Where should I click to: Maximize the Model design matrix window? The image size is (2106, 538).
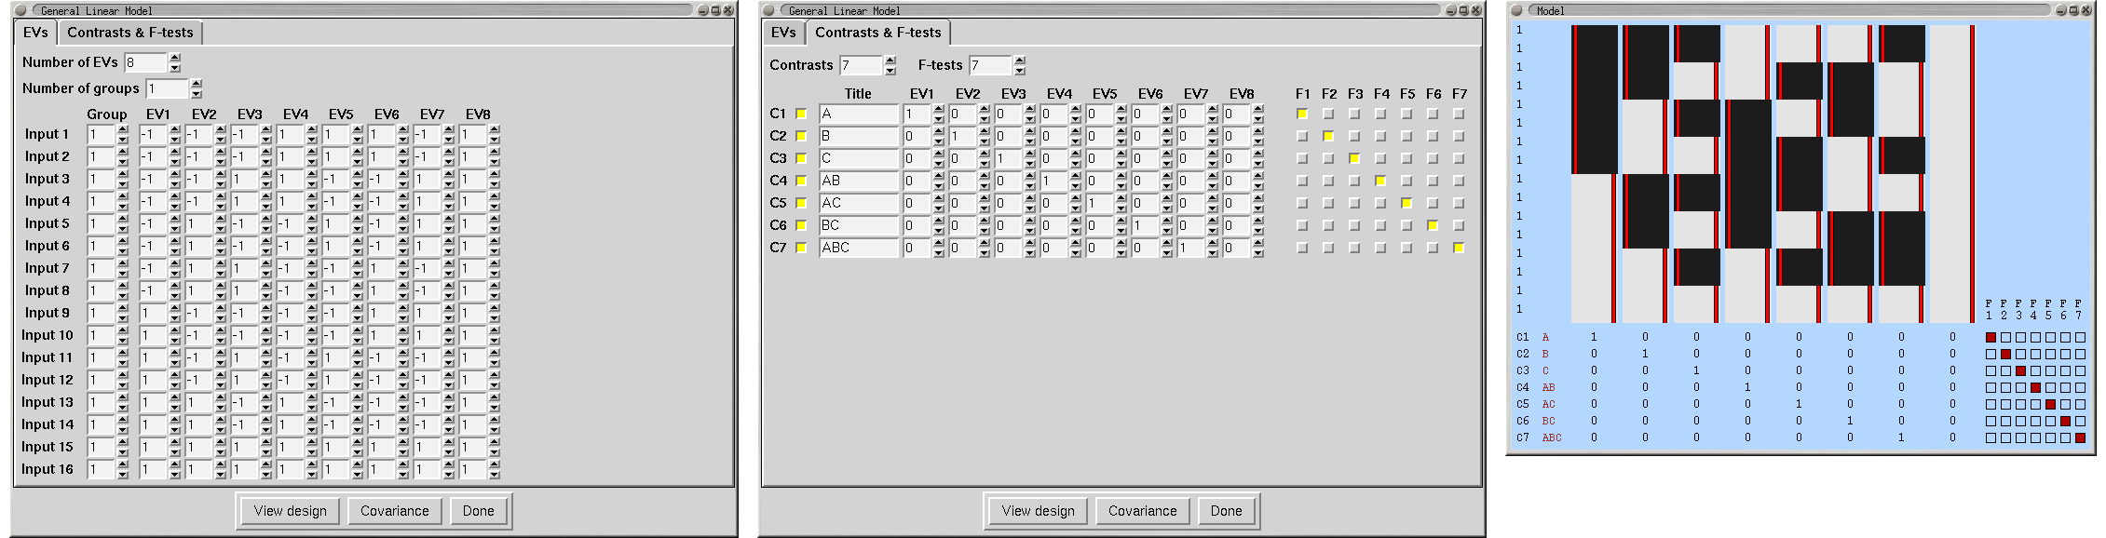[2073, 10]
